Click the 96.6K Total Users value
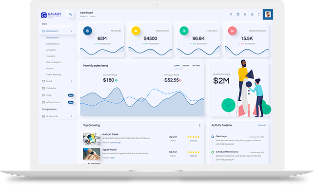Screen dimensions: 314x185 point(198,38)
